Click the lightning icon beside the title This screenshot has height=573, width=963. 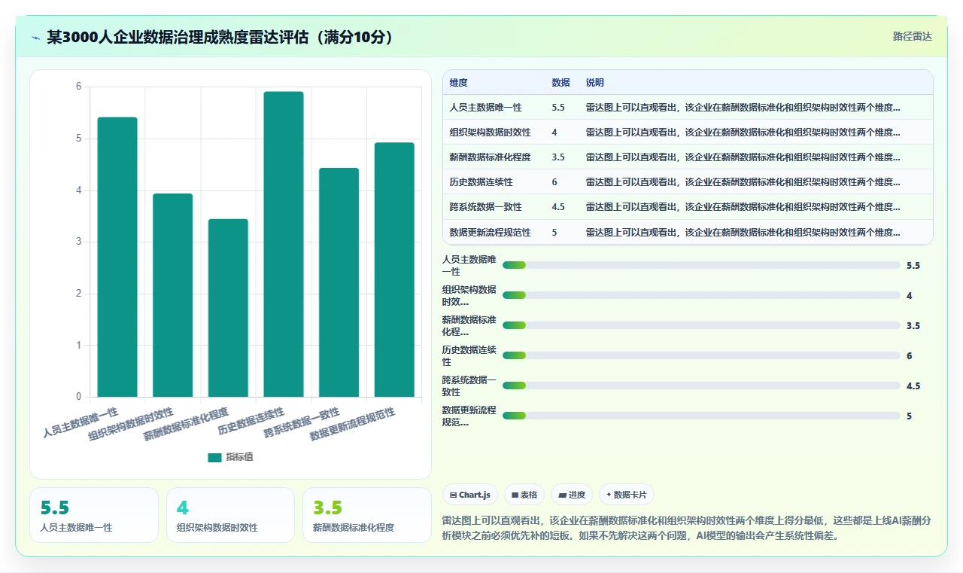36,38
